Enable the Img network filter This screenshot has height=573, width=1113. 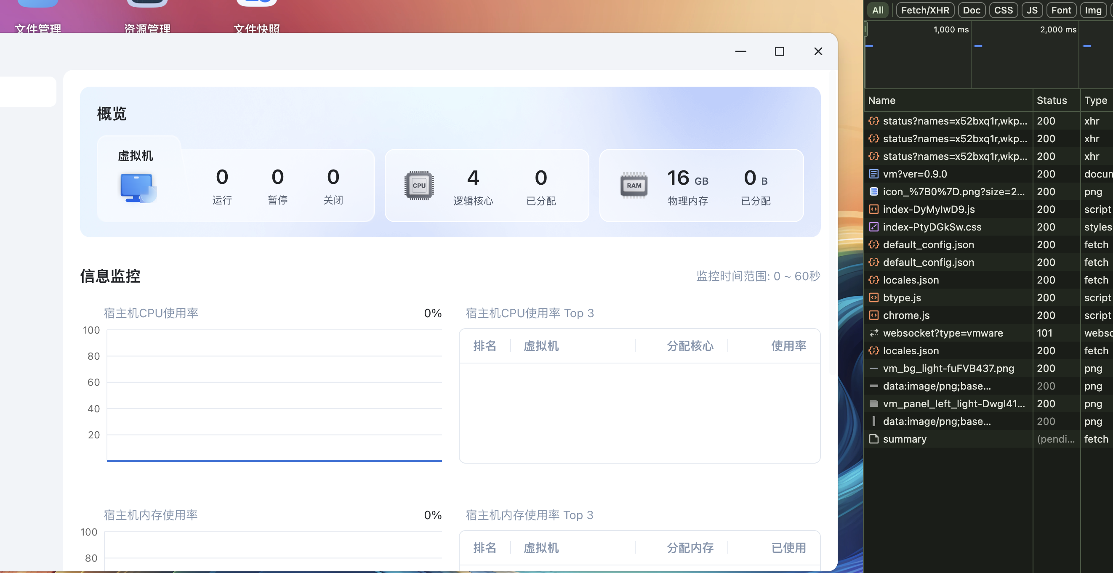pyautogui.click(x=1093, y=10)
